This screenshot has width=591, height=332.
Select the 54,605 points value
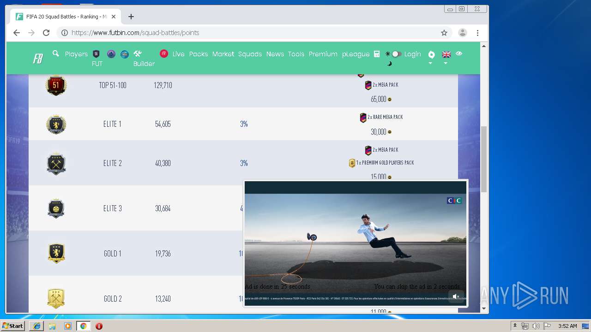coord(163,124)
